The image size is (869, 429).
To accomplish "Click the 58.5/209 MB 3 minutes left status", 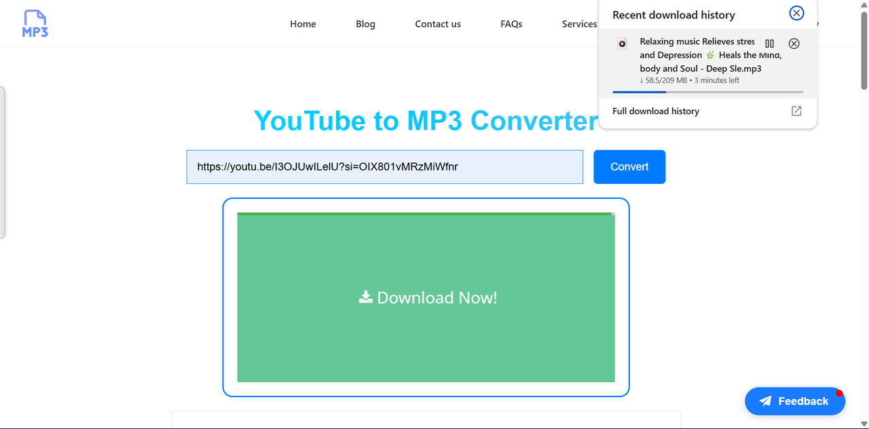I will 690,80.
